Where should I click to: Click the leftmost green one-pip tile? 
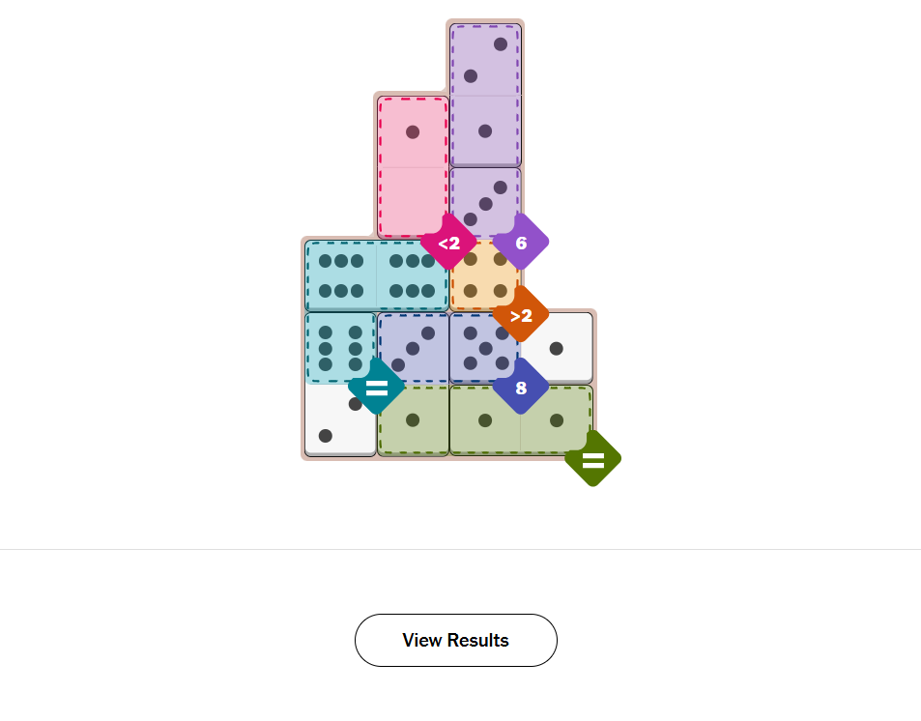pyautogui.click(x=413, y=419)
